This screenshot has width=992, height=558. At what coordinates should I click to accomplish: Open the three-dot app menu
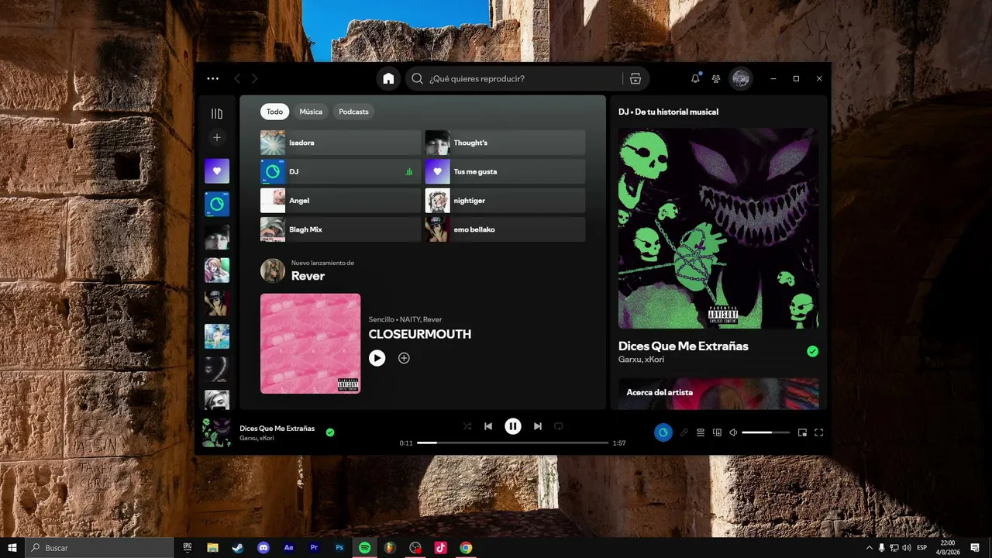point(213,78)
